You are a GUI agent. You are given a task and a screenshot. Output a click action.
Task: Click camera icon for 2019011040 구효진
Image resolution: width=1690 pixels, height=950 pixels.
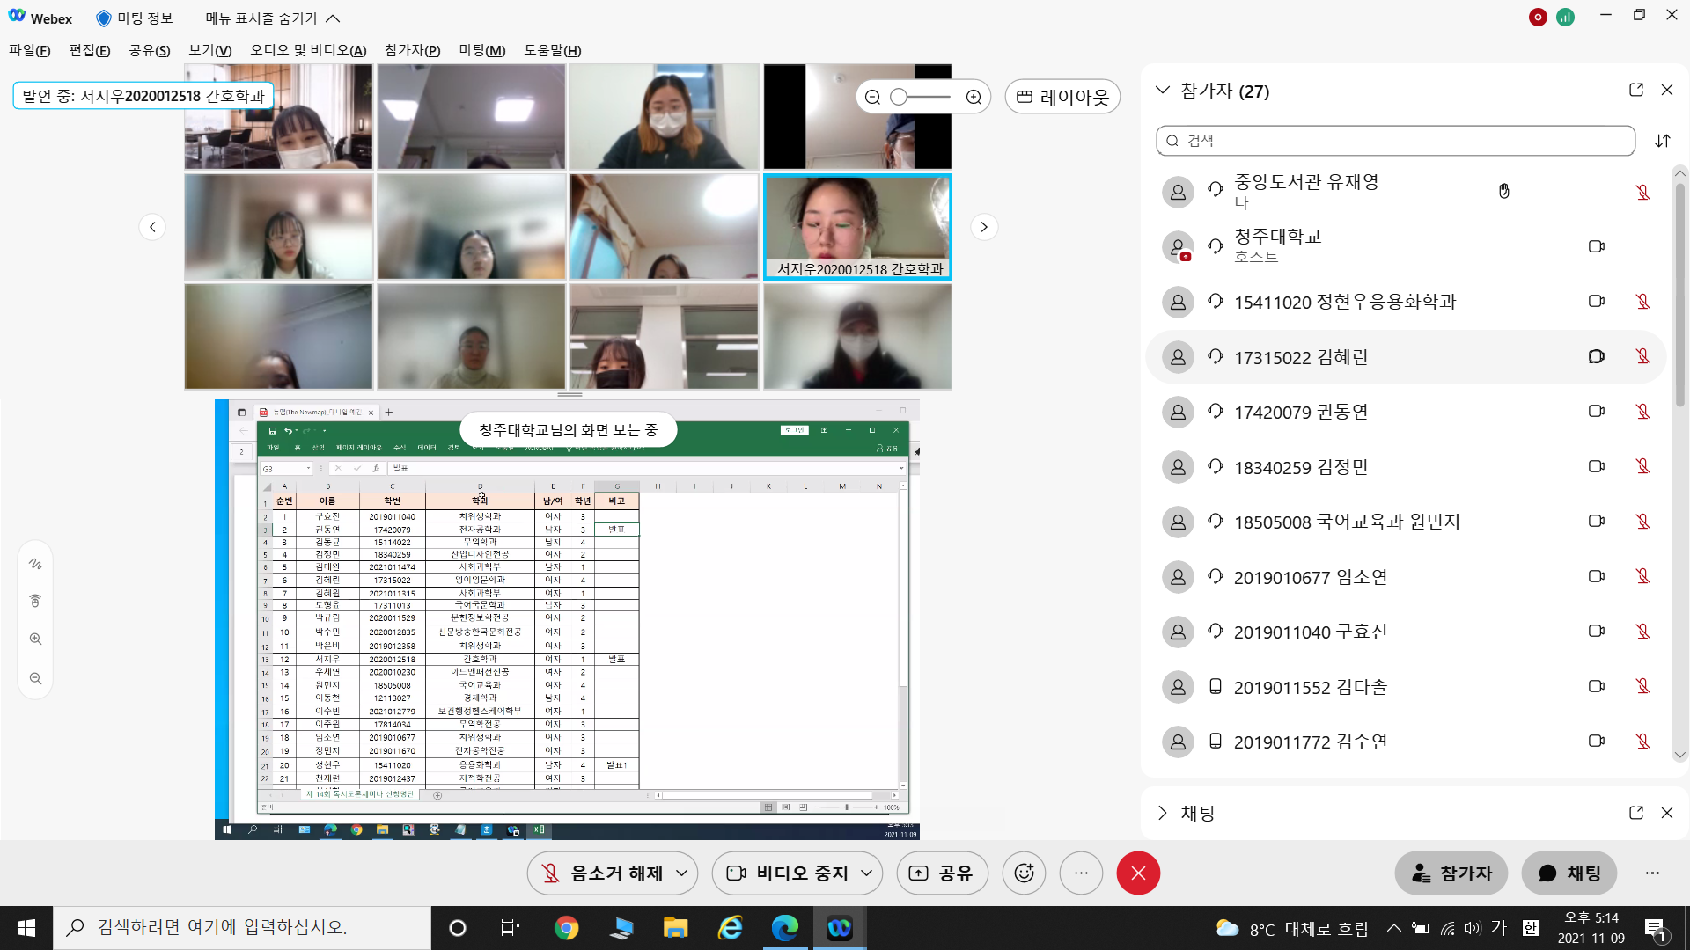tap(1596, 631)
